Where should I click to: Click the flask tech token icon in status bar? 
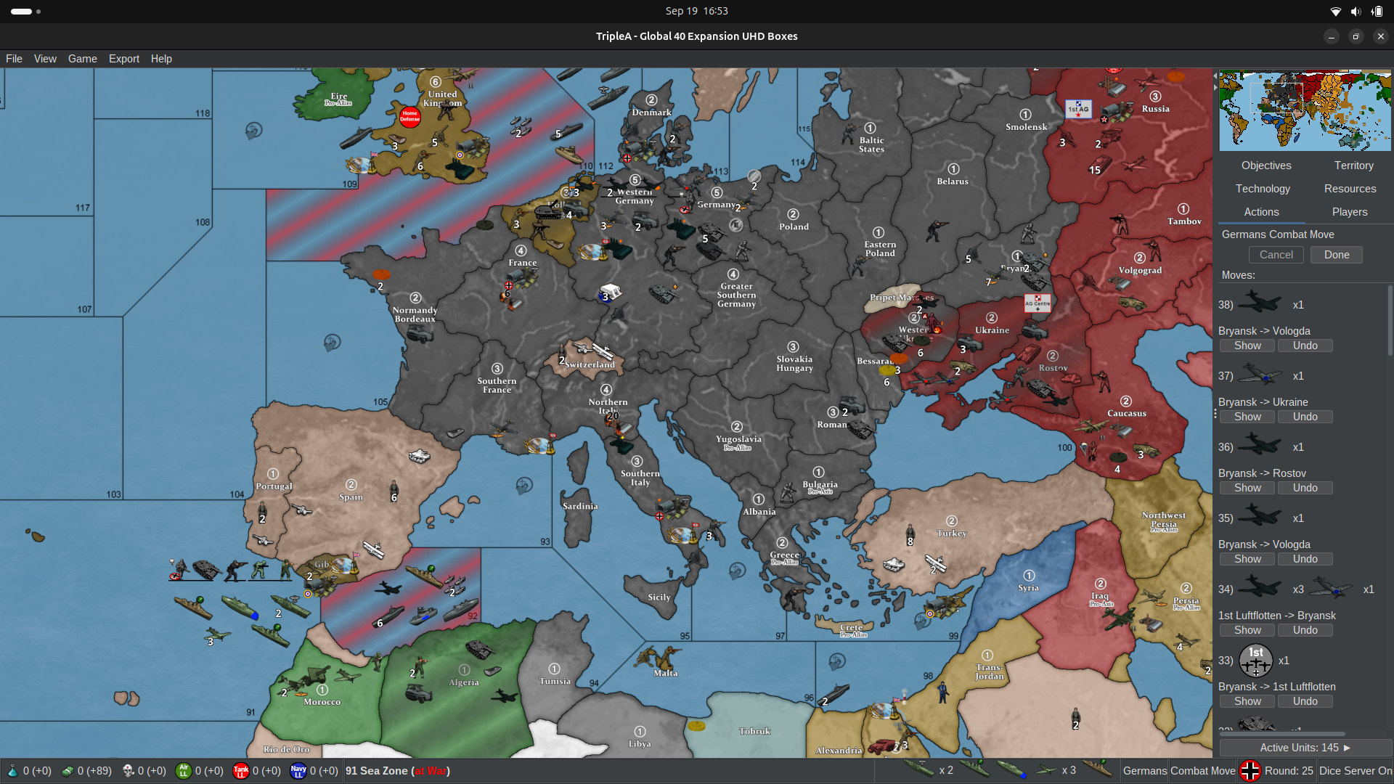[12, 770]
